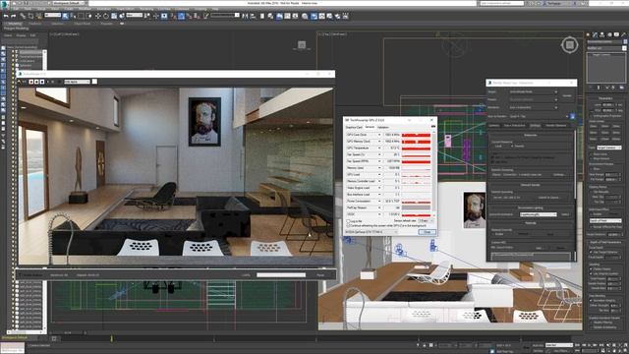629x354 pixels.
Task: Open the Utilities command panel tab
Action: [x=623, y=35]
